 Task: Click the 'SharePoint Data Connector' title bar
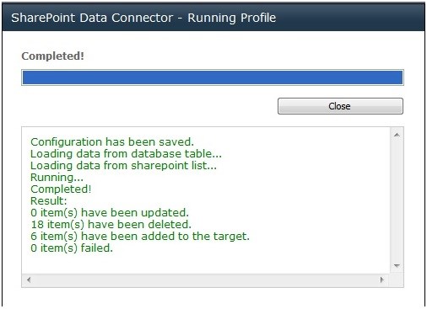pos(213,18)
